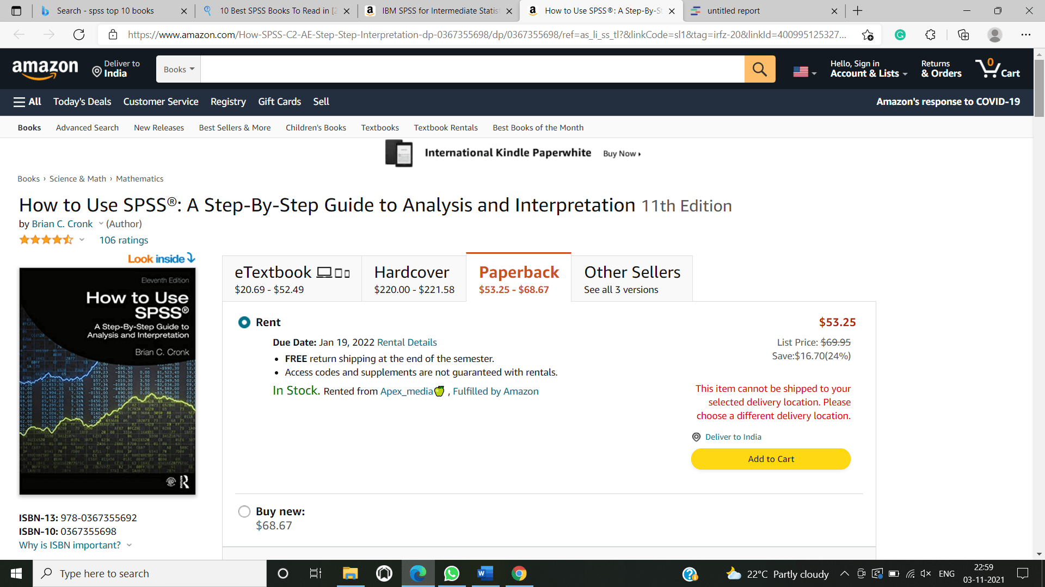Click the Textbooks menu tab

click(380, 128)
